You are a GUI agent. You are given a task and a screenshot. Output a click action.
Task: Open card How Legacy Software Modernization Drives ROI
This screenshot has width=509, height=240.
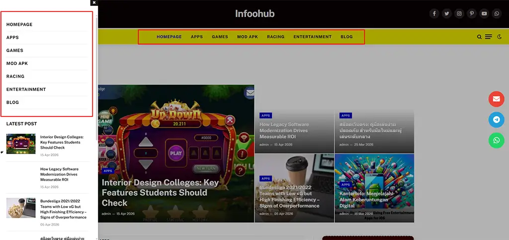coord(284,130)
